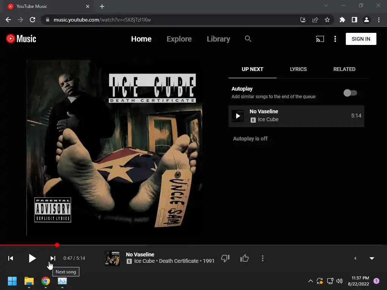Open File Explorer from taskbar
The height and width of the screenshot is (290, 387).
29,281
